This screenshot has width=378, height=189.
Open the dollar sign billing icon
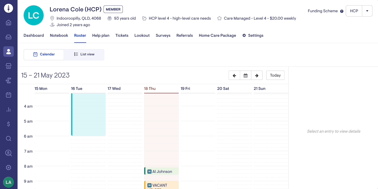(9, 124)
